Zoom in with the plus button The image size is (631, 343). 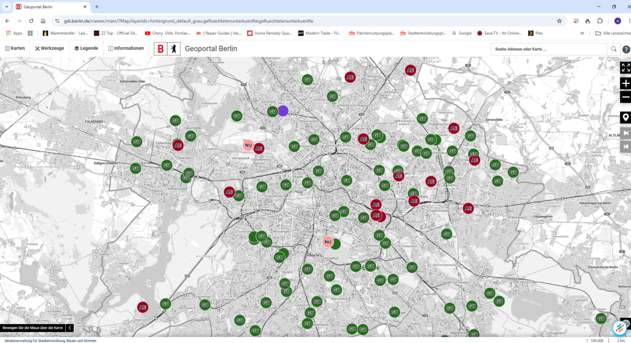(625, 83)
